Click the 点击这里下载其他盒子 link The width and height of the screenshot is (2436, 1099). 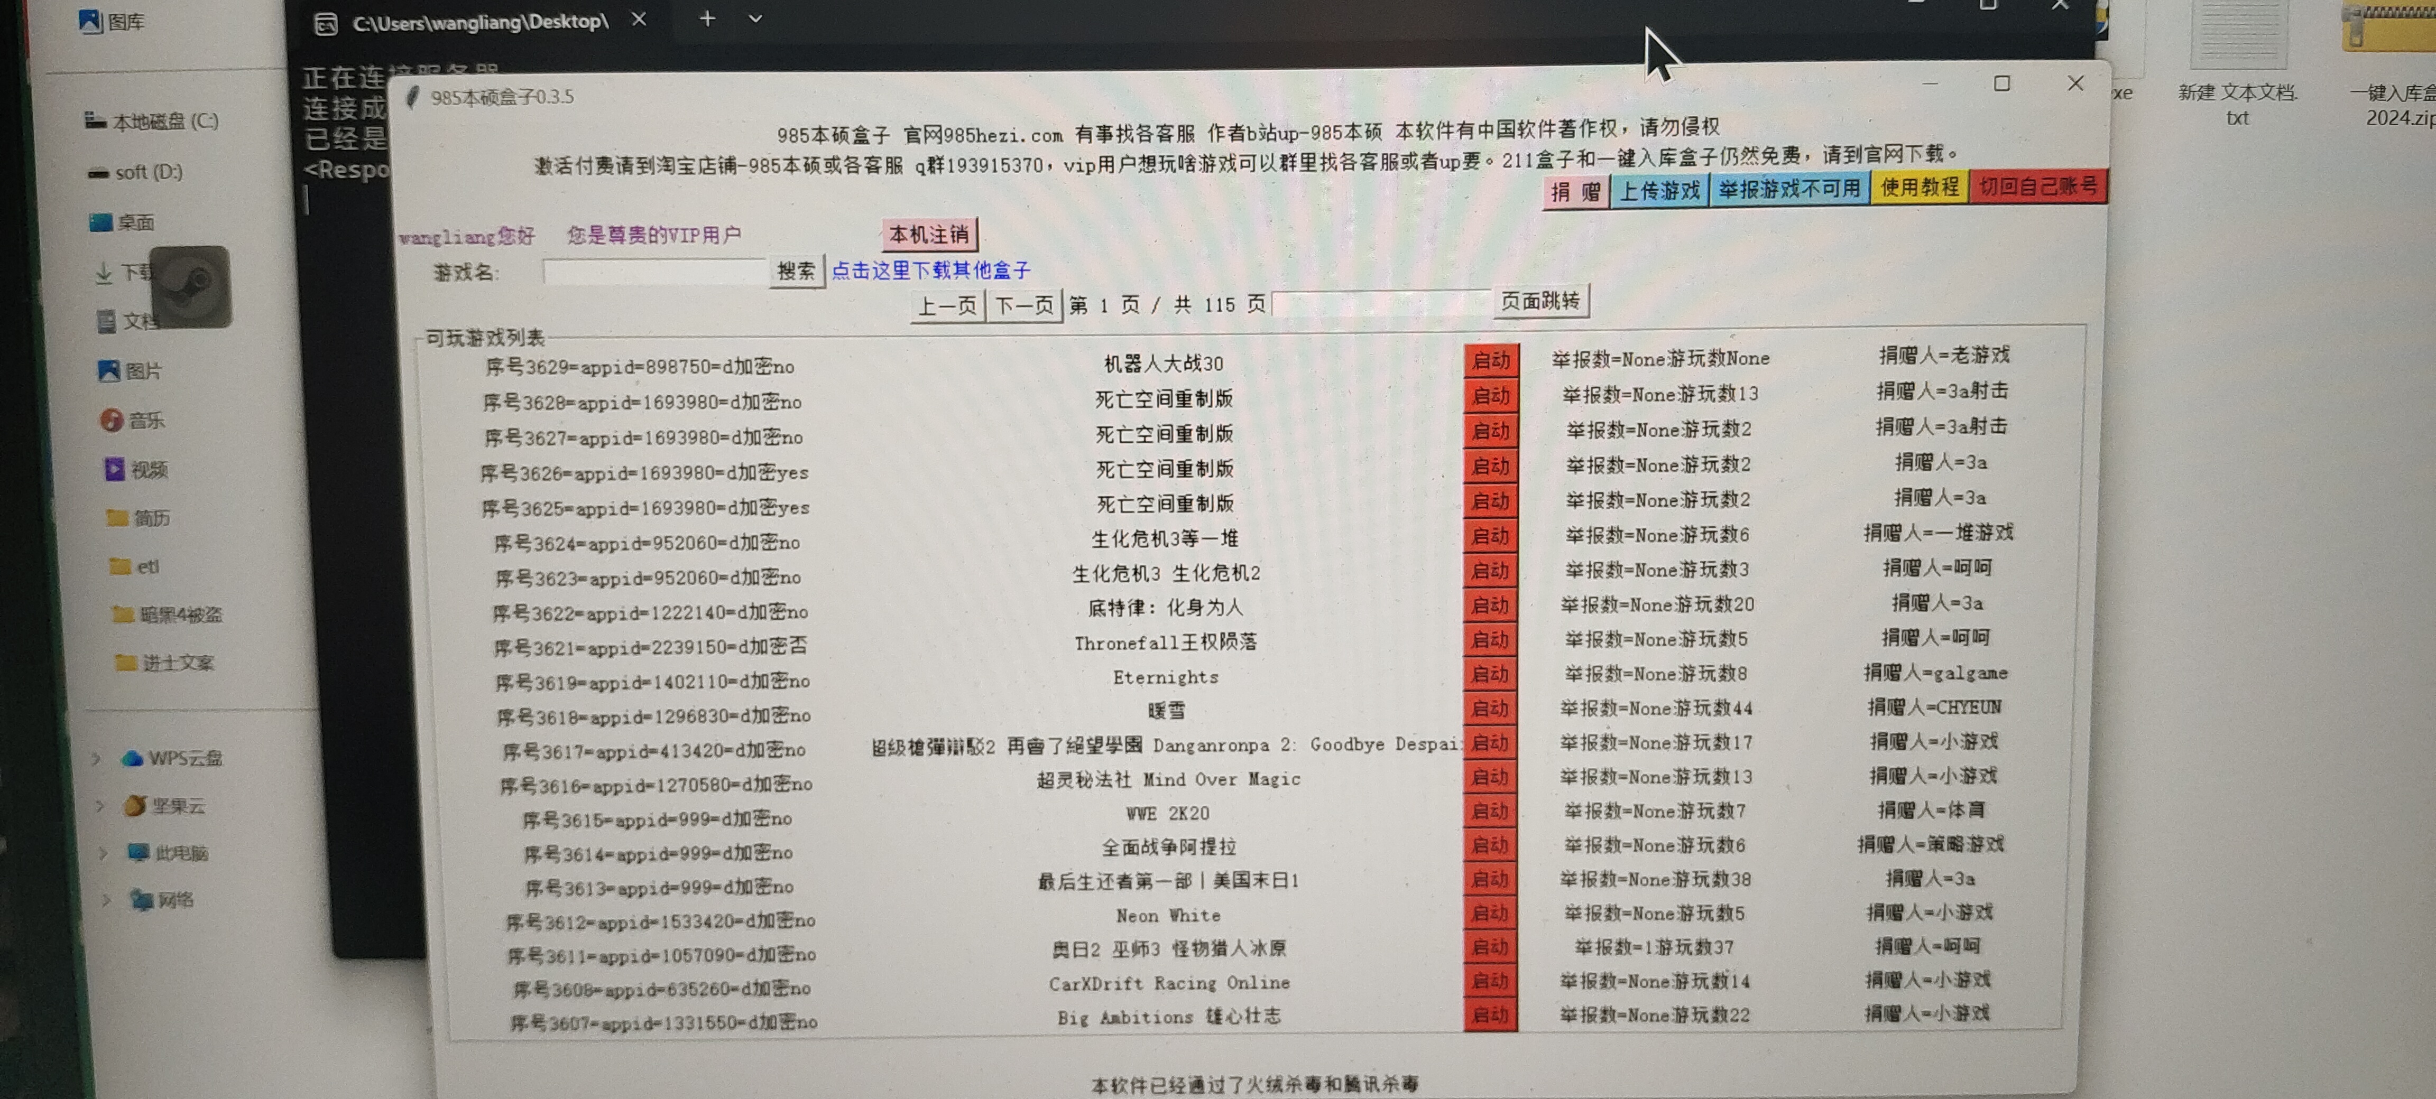pos(930,271)
